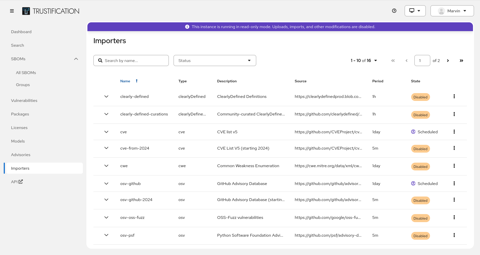
Task: Open kebab actions menu for osv-psf row
Action: (454, 235)
